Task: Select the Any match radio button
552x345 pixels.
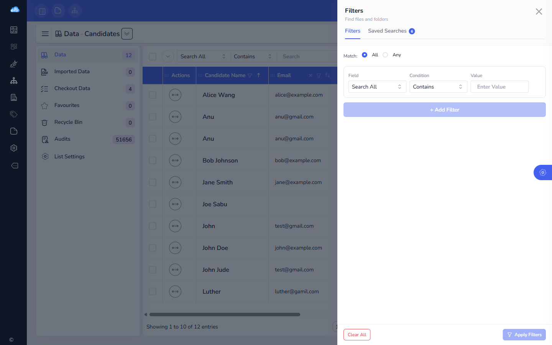Action: click(x=385, y=55)
